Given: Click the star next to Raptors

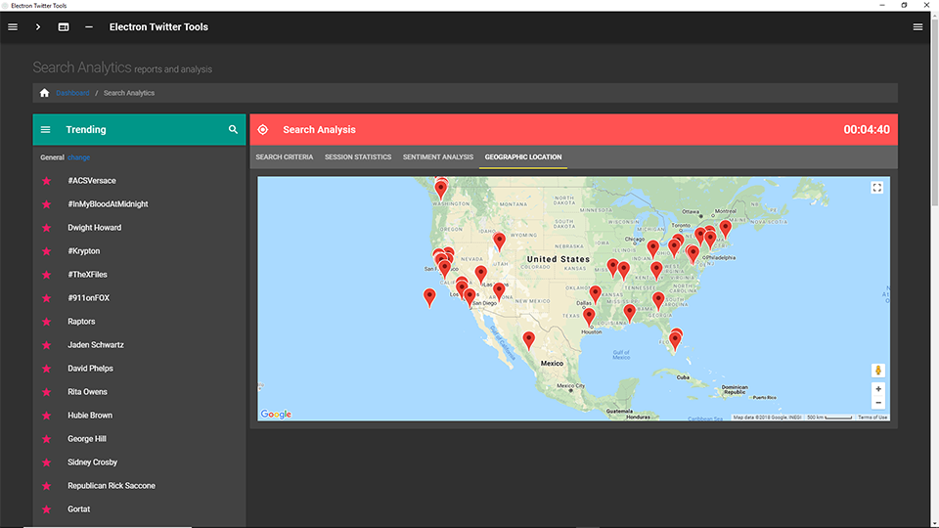Looking at the screenshot, I should (47, 322).
